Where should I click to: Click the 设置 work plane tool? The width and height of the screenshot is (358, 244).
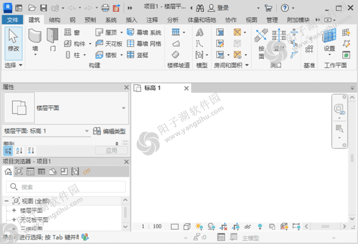329,41
